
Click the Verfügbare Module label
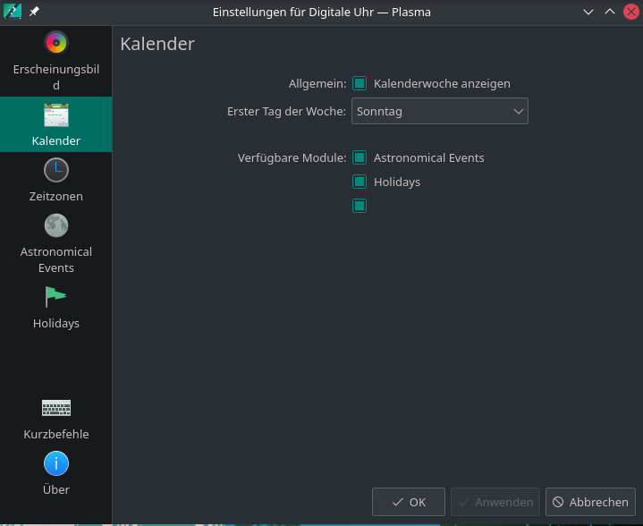pos(292,158)
